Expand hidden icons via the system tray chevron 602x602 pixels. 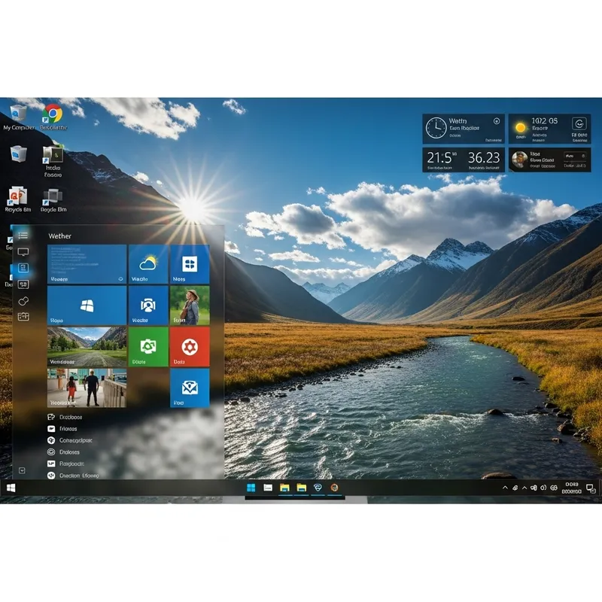click(506, 488)
